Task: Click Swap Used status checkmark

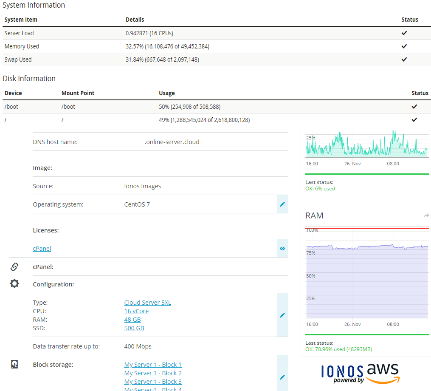Action: tap(404, 59)
